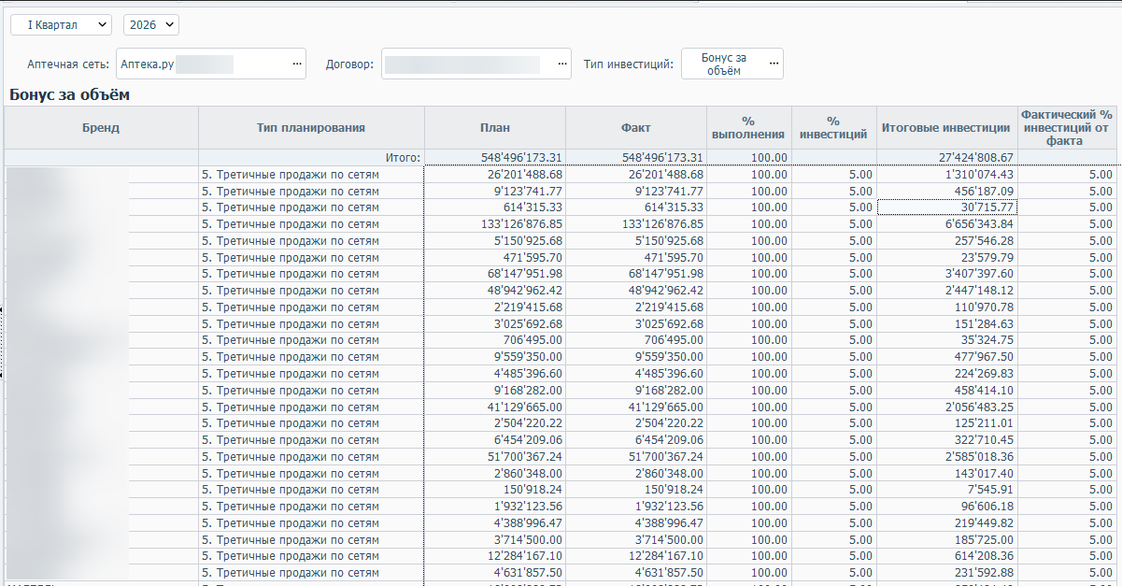1122x586 pixels.
Task: Select the plan cell 9'559'350.00
Action: [495, 357]
